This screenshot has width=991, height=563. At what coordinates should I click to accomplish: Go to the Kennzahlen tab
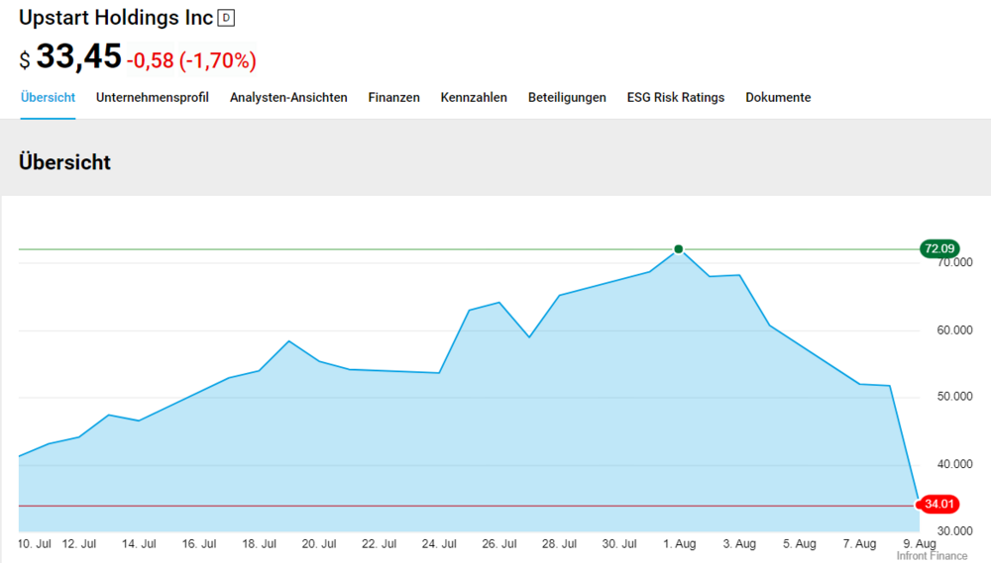pyautogui.click(x=474, y=98)
